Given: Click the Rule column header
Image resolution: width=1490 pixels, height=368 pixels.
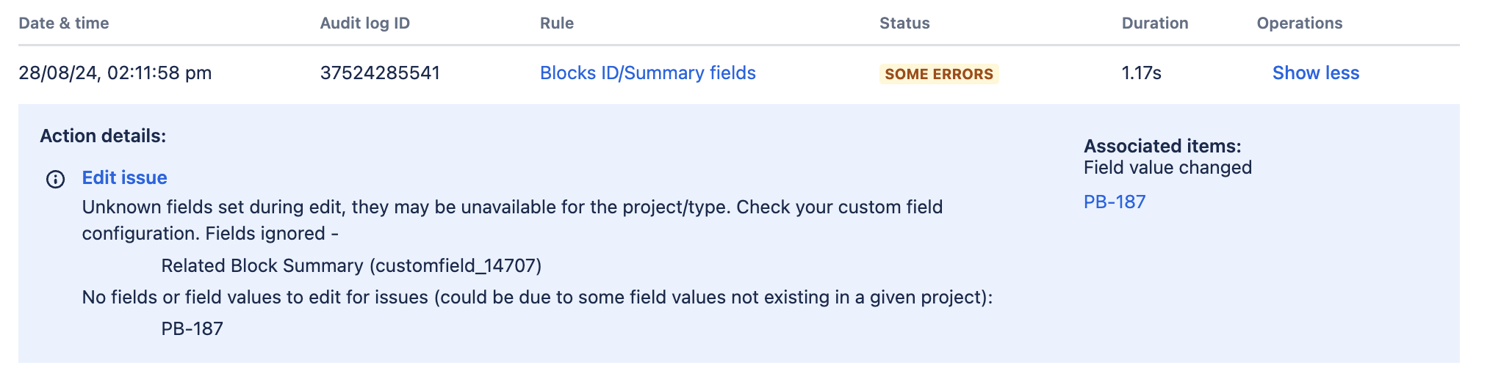Looking at the screenshot, I should pyautogui.click(x=556, y=23).
